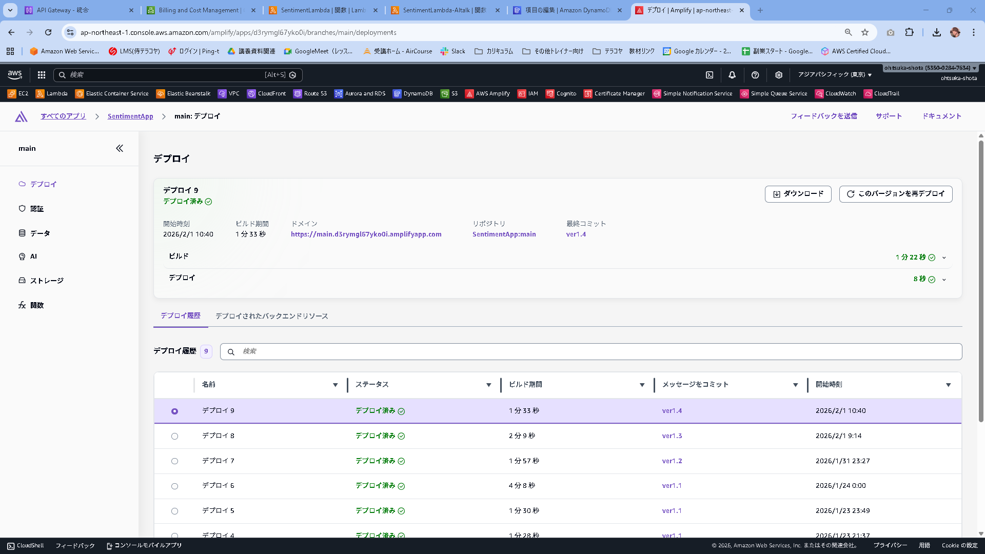Select the デプロイ 7 radio button
The height and width of the screenshot is (554, 985).
pyautogui.click(x=174, y=461)
